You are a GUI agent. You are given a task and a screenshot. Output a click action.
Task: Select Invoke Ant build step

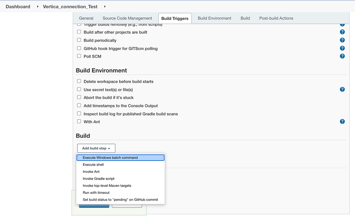121,172
